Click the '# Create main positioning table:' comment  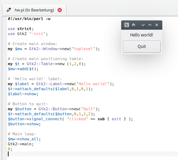45,59
